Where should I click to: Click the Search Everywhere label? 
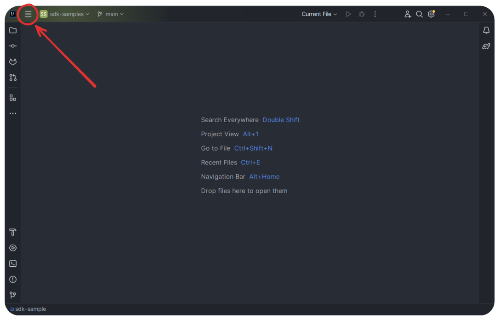(230, 120)
